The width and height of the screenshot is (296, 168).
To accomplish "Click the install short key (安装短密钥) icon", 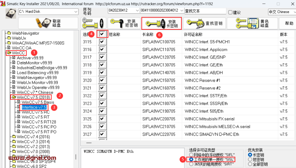I will click(x=123, y=23).
